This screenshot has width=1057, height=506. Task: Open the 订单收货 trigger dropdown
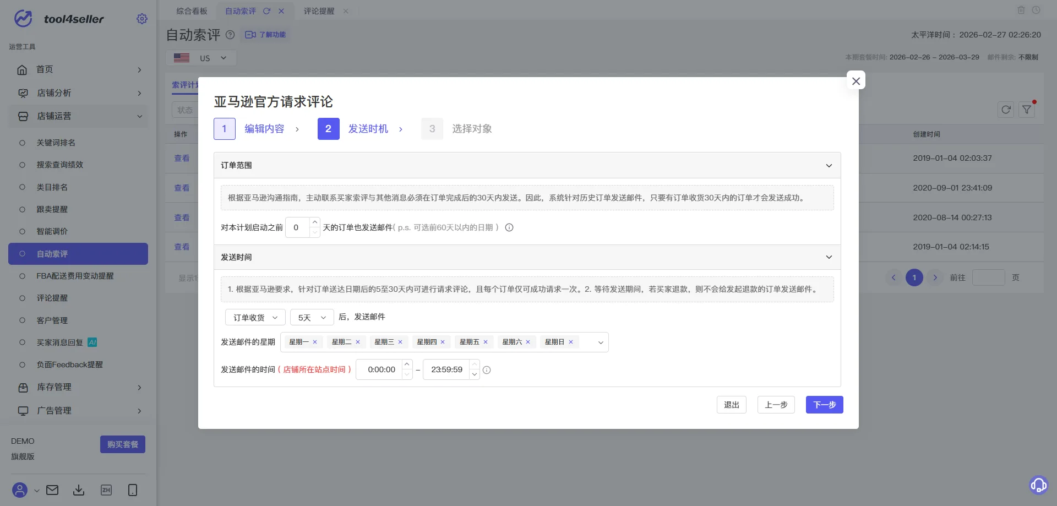click(255, 318)
